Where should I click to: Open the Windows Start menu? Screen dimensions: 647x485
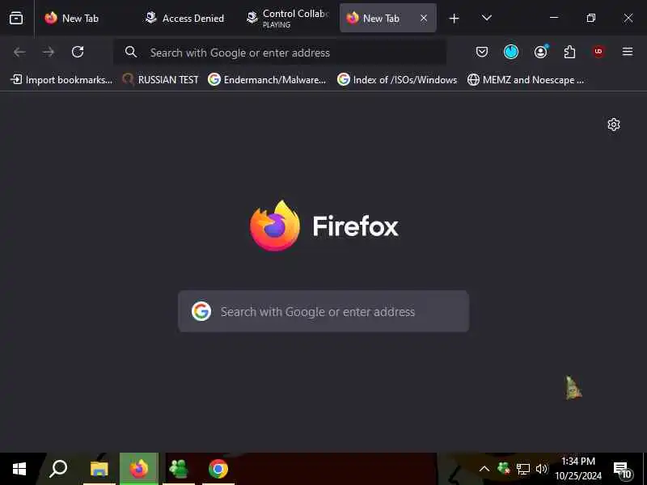click(19, 469)
